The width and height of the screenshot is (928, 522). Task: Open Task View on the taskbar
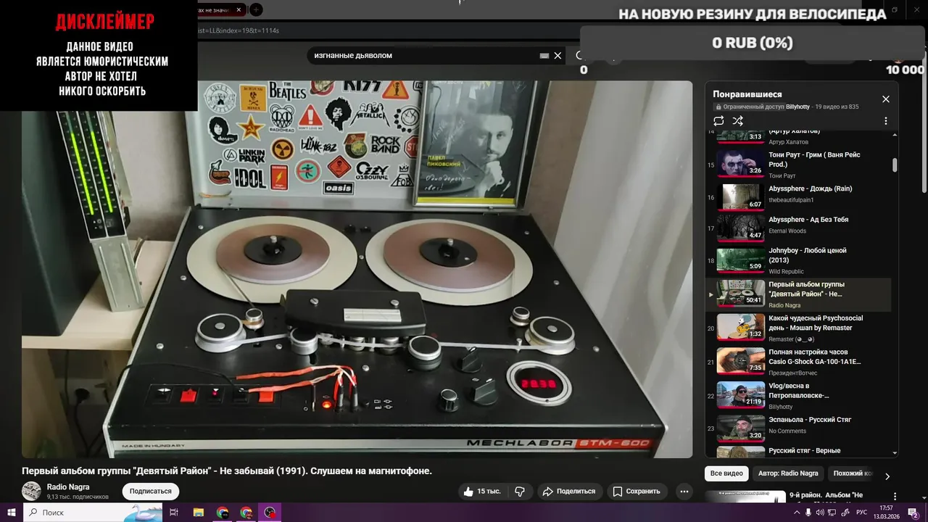(x=174, y=513)
